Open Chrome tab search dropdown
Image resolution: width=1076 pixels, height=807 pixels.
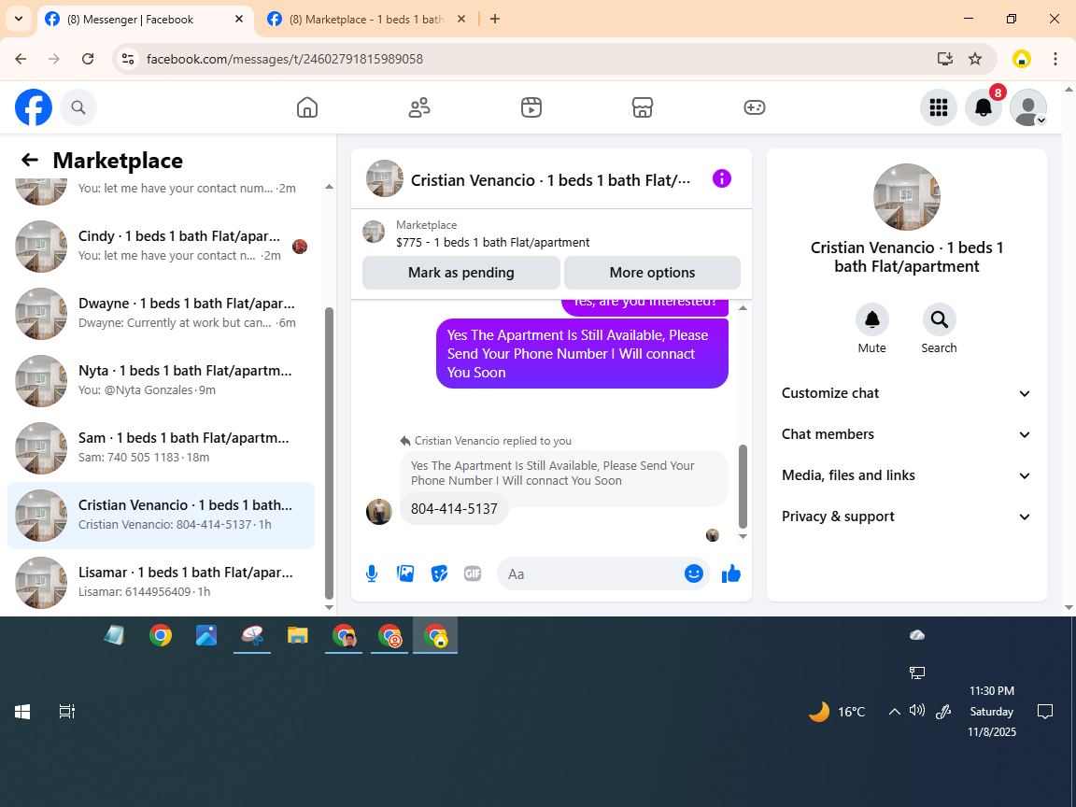(x=19, y=19)
